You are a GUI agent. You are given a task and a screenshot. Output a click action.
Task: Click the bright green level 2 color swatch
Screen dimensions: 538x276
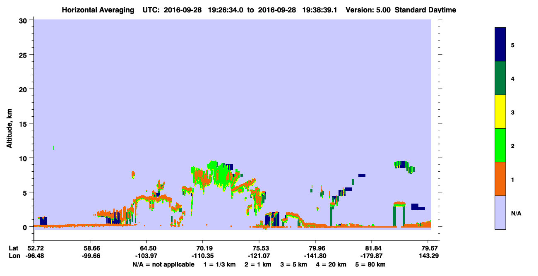click(x=500, y=145)
